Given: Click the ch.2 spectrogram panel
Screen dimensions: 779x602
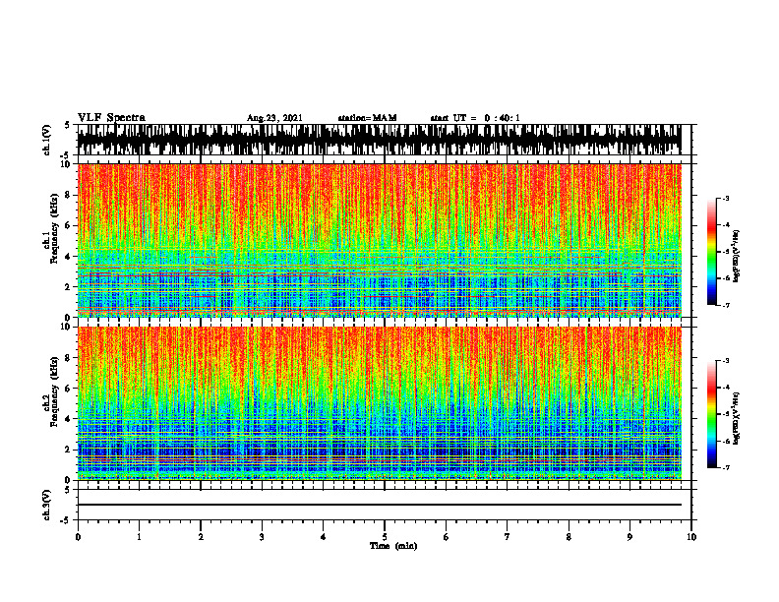Looking at the screenshot, I should (x=380, y=403).
